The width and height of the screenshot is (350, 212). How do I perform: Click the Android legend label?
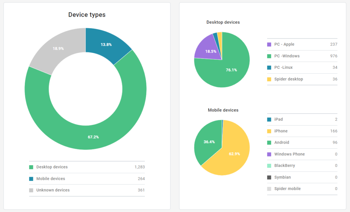(282, 142)
